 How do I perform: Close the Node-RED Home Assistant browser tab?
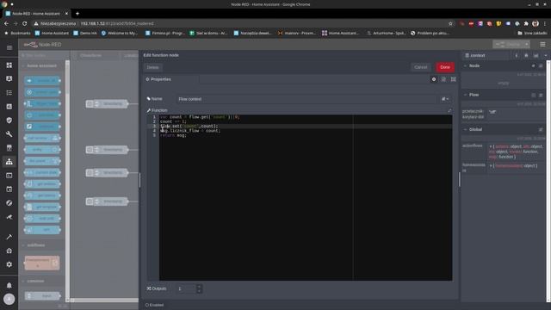[66, 14]
